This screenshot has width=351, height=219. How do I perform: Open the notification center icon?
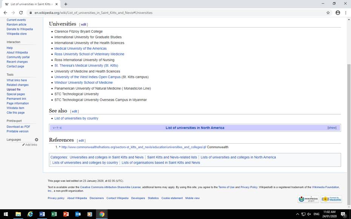(x=343, y=214)
